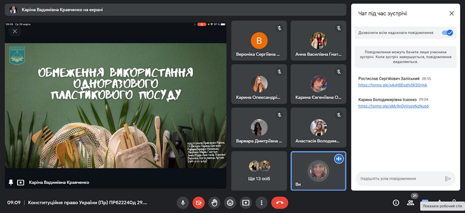Viewport: 465px width, 213px height.
Task: Open the first forms.gle link from Ростислав
Action: tap(392, 85)
